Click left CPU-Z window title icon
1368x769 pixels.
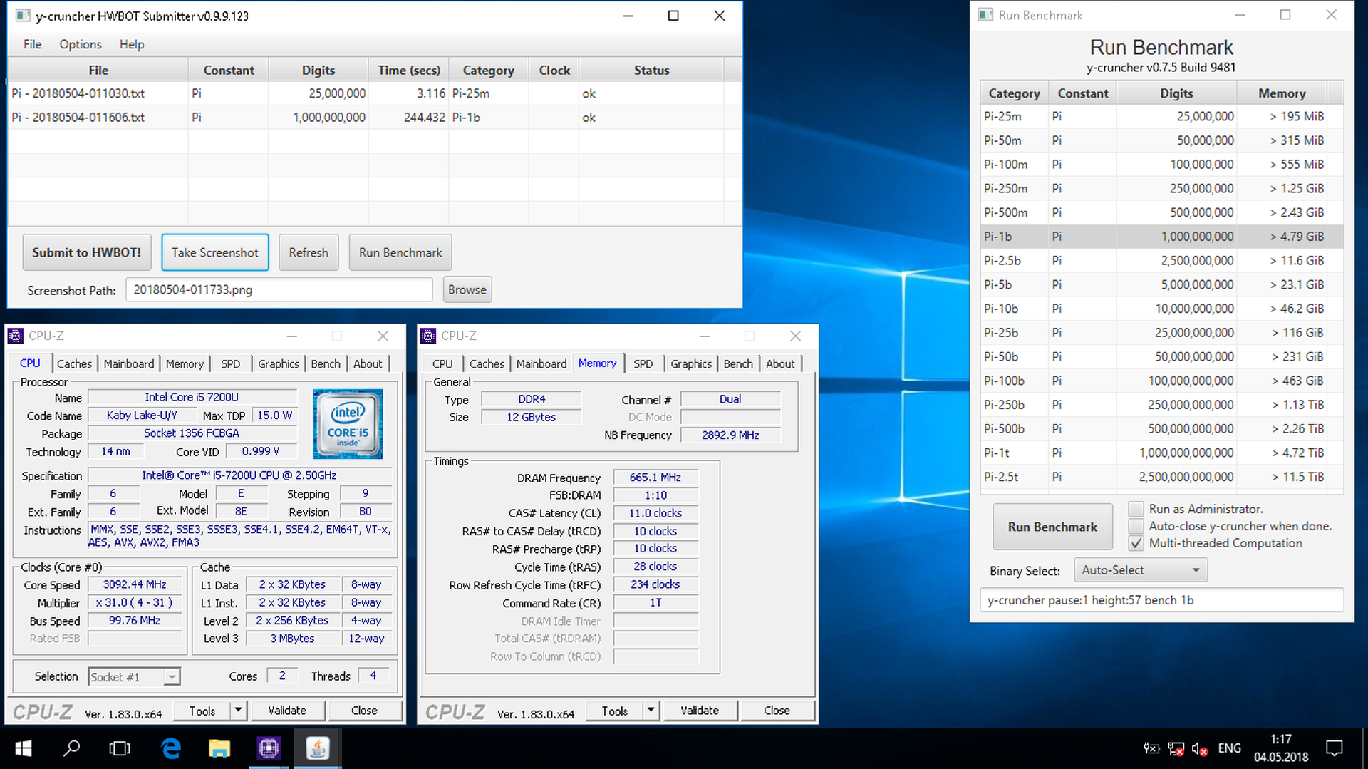[16, 336]
